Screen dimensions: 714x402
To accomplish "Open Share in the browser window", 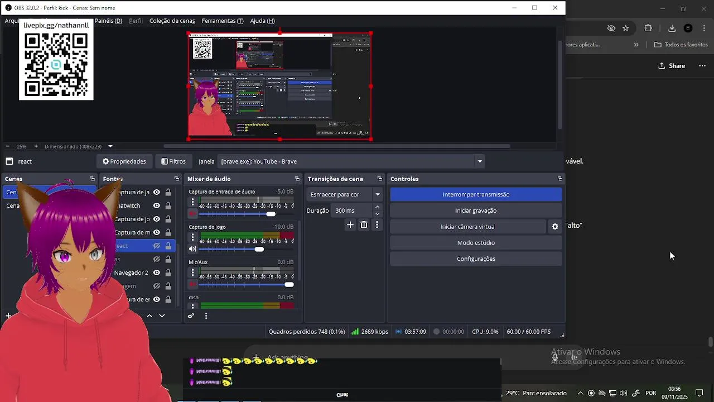I will 671,66.
